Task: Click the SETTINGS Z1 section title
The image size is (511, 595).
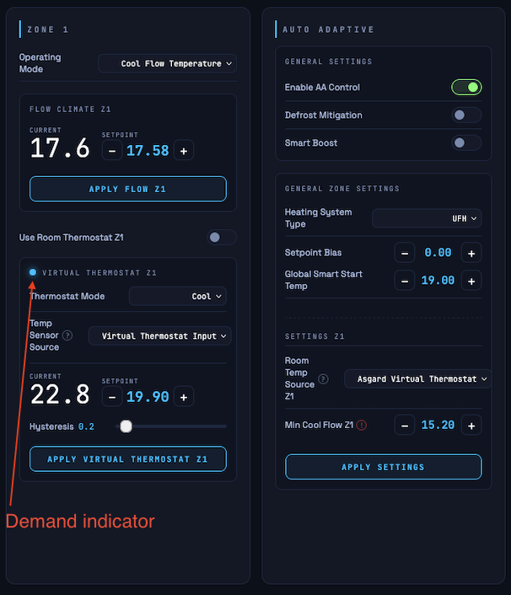Action: click(315, 336)
